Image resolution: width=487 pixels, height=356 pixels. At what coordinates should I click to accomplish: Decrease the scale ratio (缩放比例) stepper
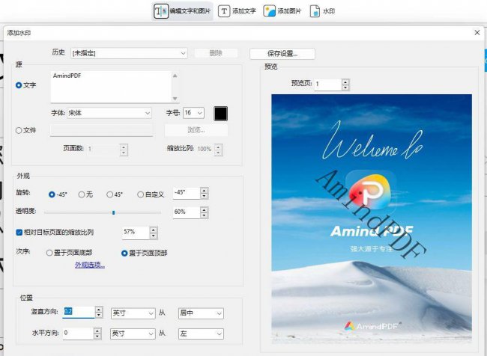(218, 153)
